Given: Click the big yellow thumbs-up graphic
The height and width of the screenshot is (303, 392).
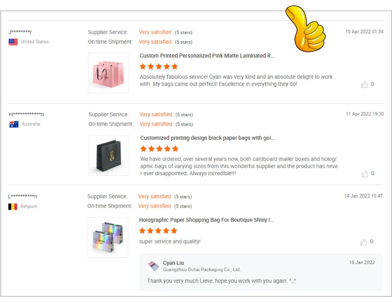Looking at the screenshot, I should click(305, 29).
